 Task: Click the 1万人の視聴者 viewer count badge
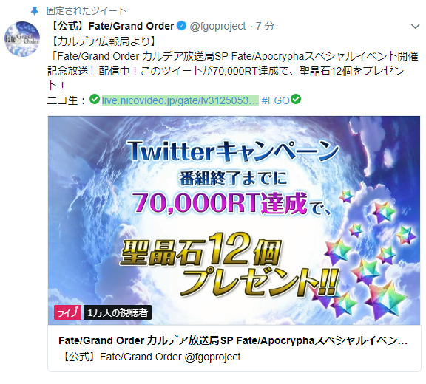point(118,312)
